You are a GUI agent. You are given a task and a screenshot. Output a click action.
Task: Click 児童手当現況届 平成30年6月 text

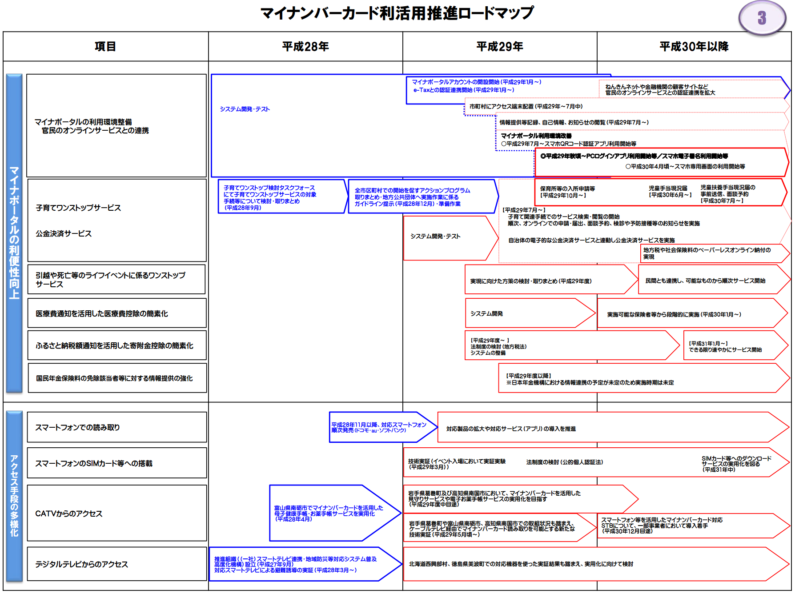click(x=670, y=192)
